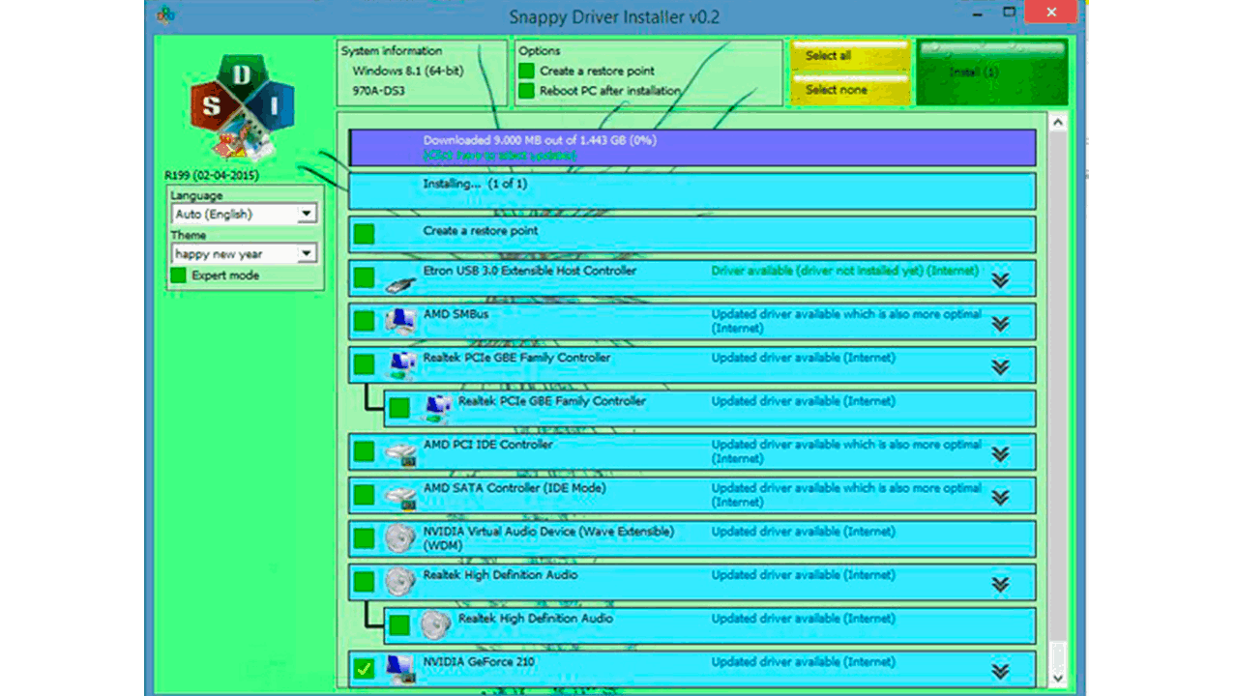Click Etron driver not installed yet status
1236x696 pixels.
click(844, 272)
